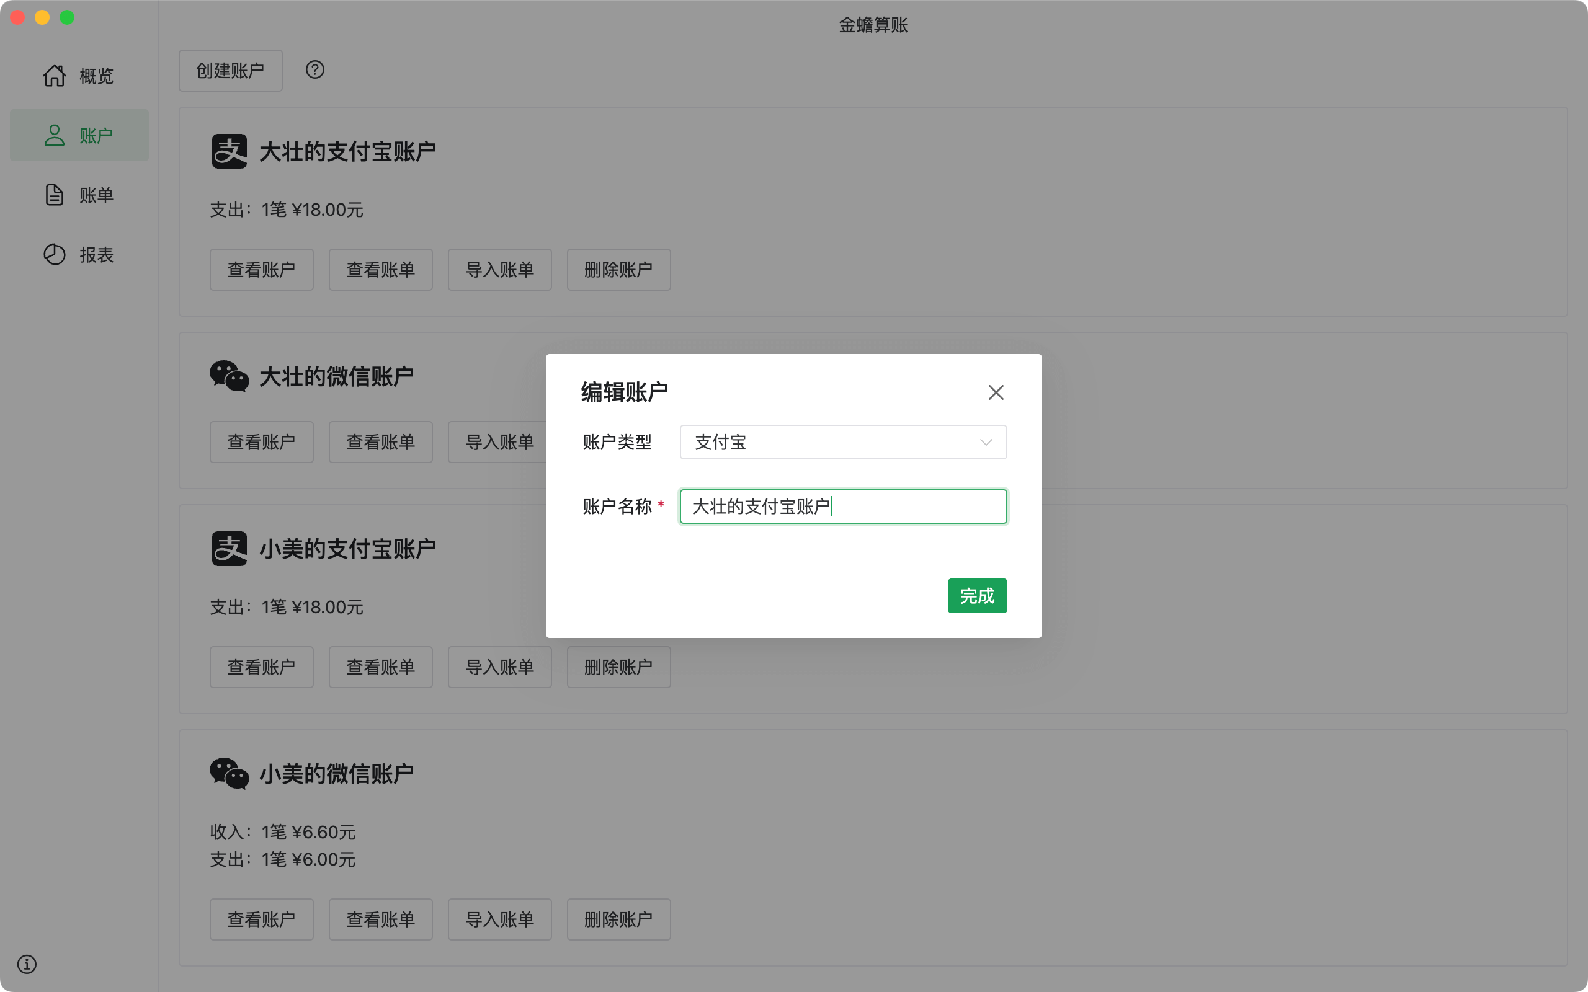Click 查看账单 under 小美的支付宝账户
This screenshot has width=1588, height=992.
[x=381, y=667]
